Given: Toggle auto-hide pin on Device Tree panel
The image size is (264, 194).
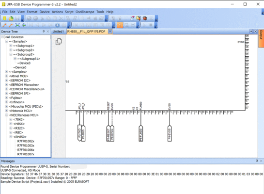Looking at the screenshot, I should coord(44,32).
